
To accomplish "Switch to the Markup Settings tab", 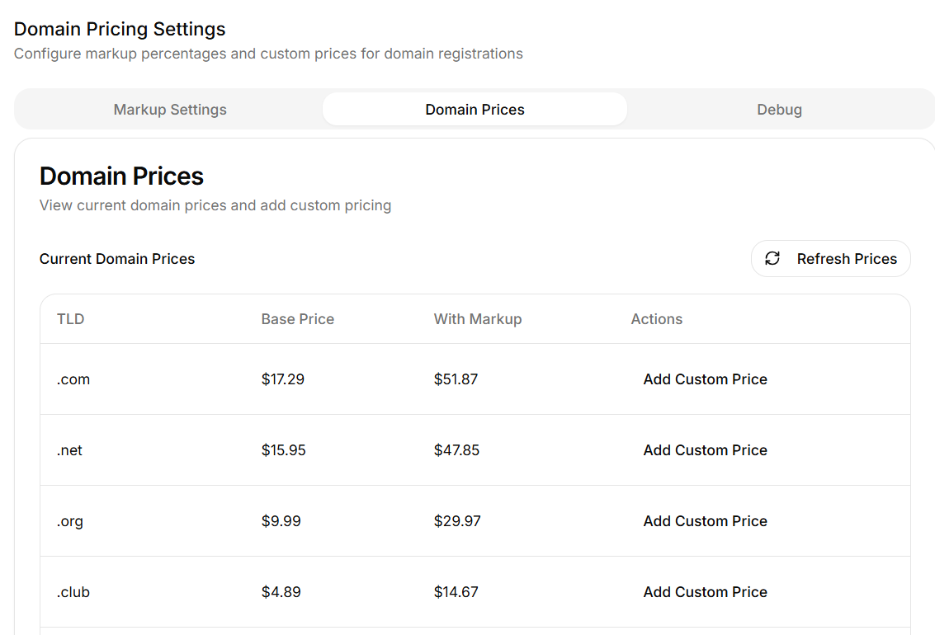I will 170,110.
